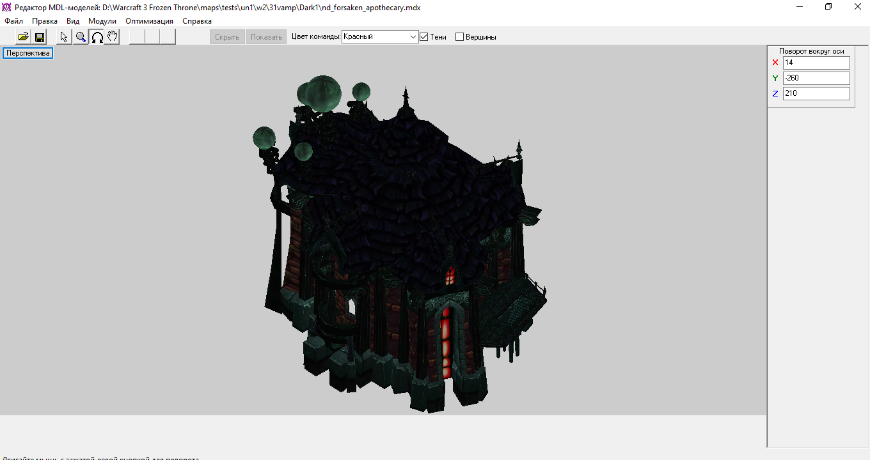Click the Скрыть button
This screenshot has width=870, height=460.
(227, 37)
